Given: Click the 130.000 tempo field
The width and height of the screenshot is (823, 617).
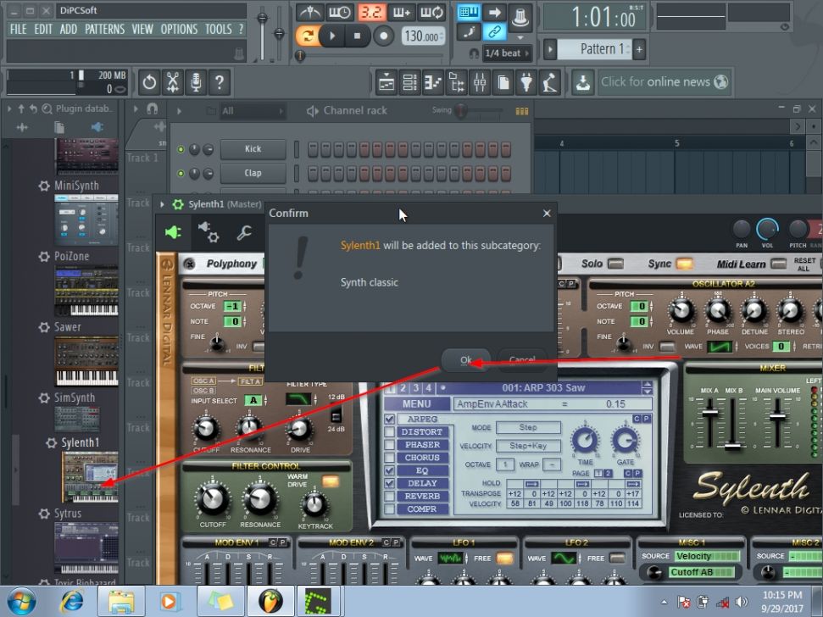Looking at the screenshot, I should click(423, 36).
